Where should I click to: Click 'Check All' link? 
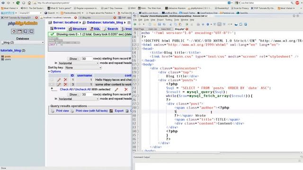click(66, 89)
